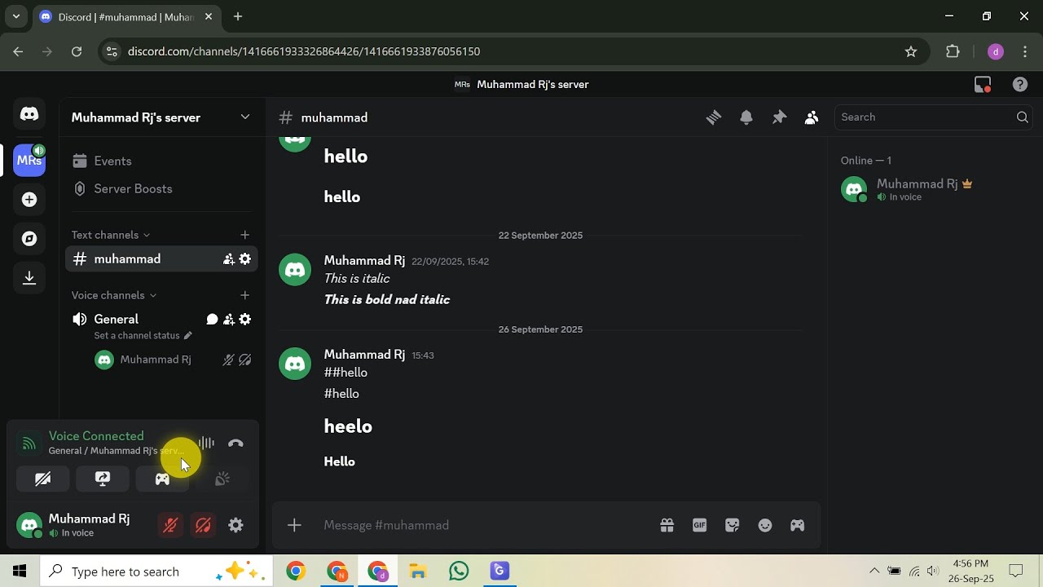Image resolution: width=1043 pixels, height=587 pixels.
Task: Open noise suppression waveform icon
Action: [x=206, y=444]
